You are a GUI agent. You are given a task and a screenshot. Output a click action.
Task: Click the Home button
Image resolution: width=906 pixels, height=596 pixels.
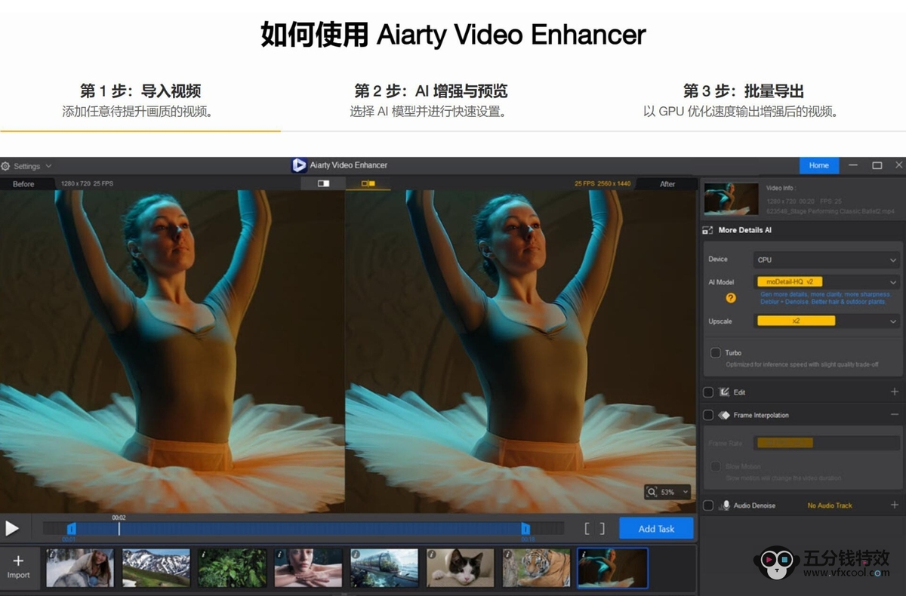click(x=819, y=165)
